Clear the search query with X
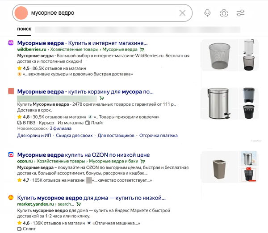 [x=182, y=13]
